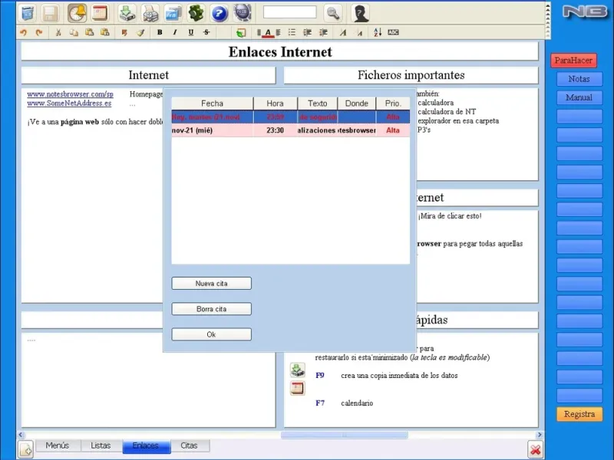
Task: Click the Texto column header
Action: point(318,103)
